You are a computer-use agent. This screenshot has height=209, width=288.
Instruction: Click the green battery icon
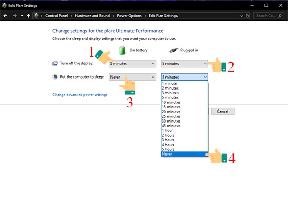click(122, 50)
